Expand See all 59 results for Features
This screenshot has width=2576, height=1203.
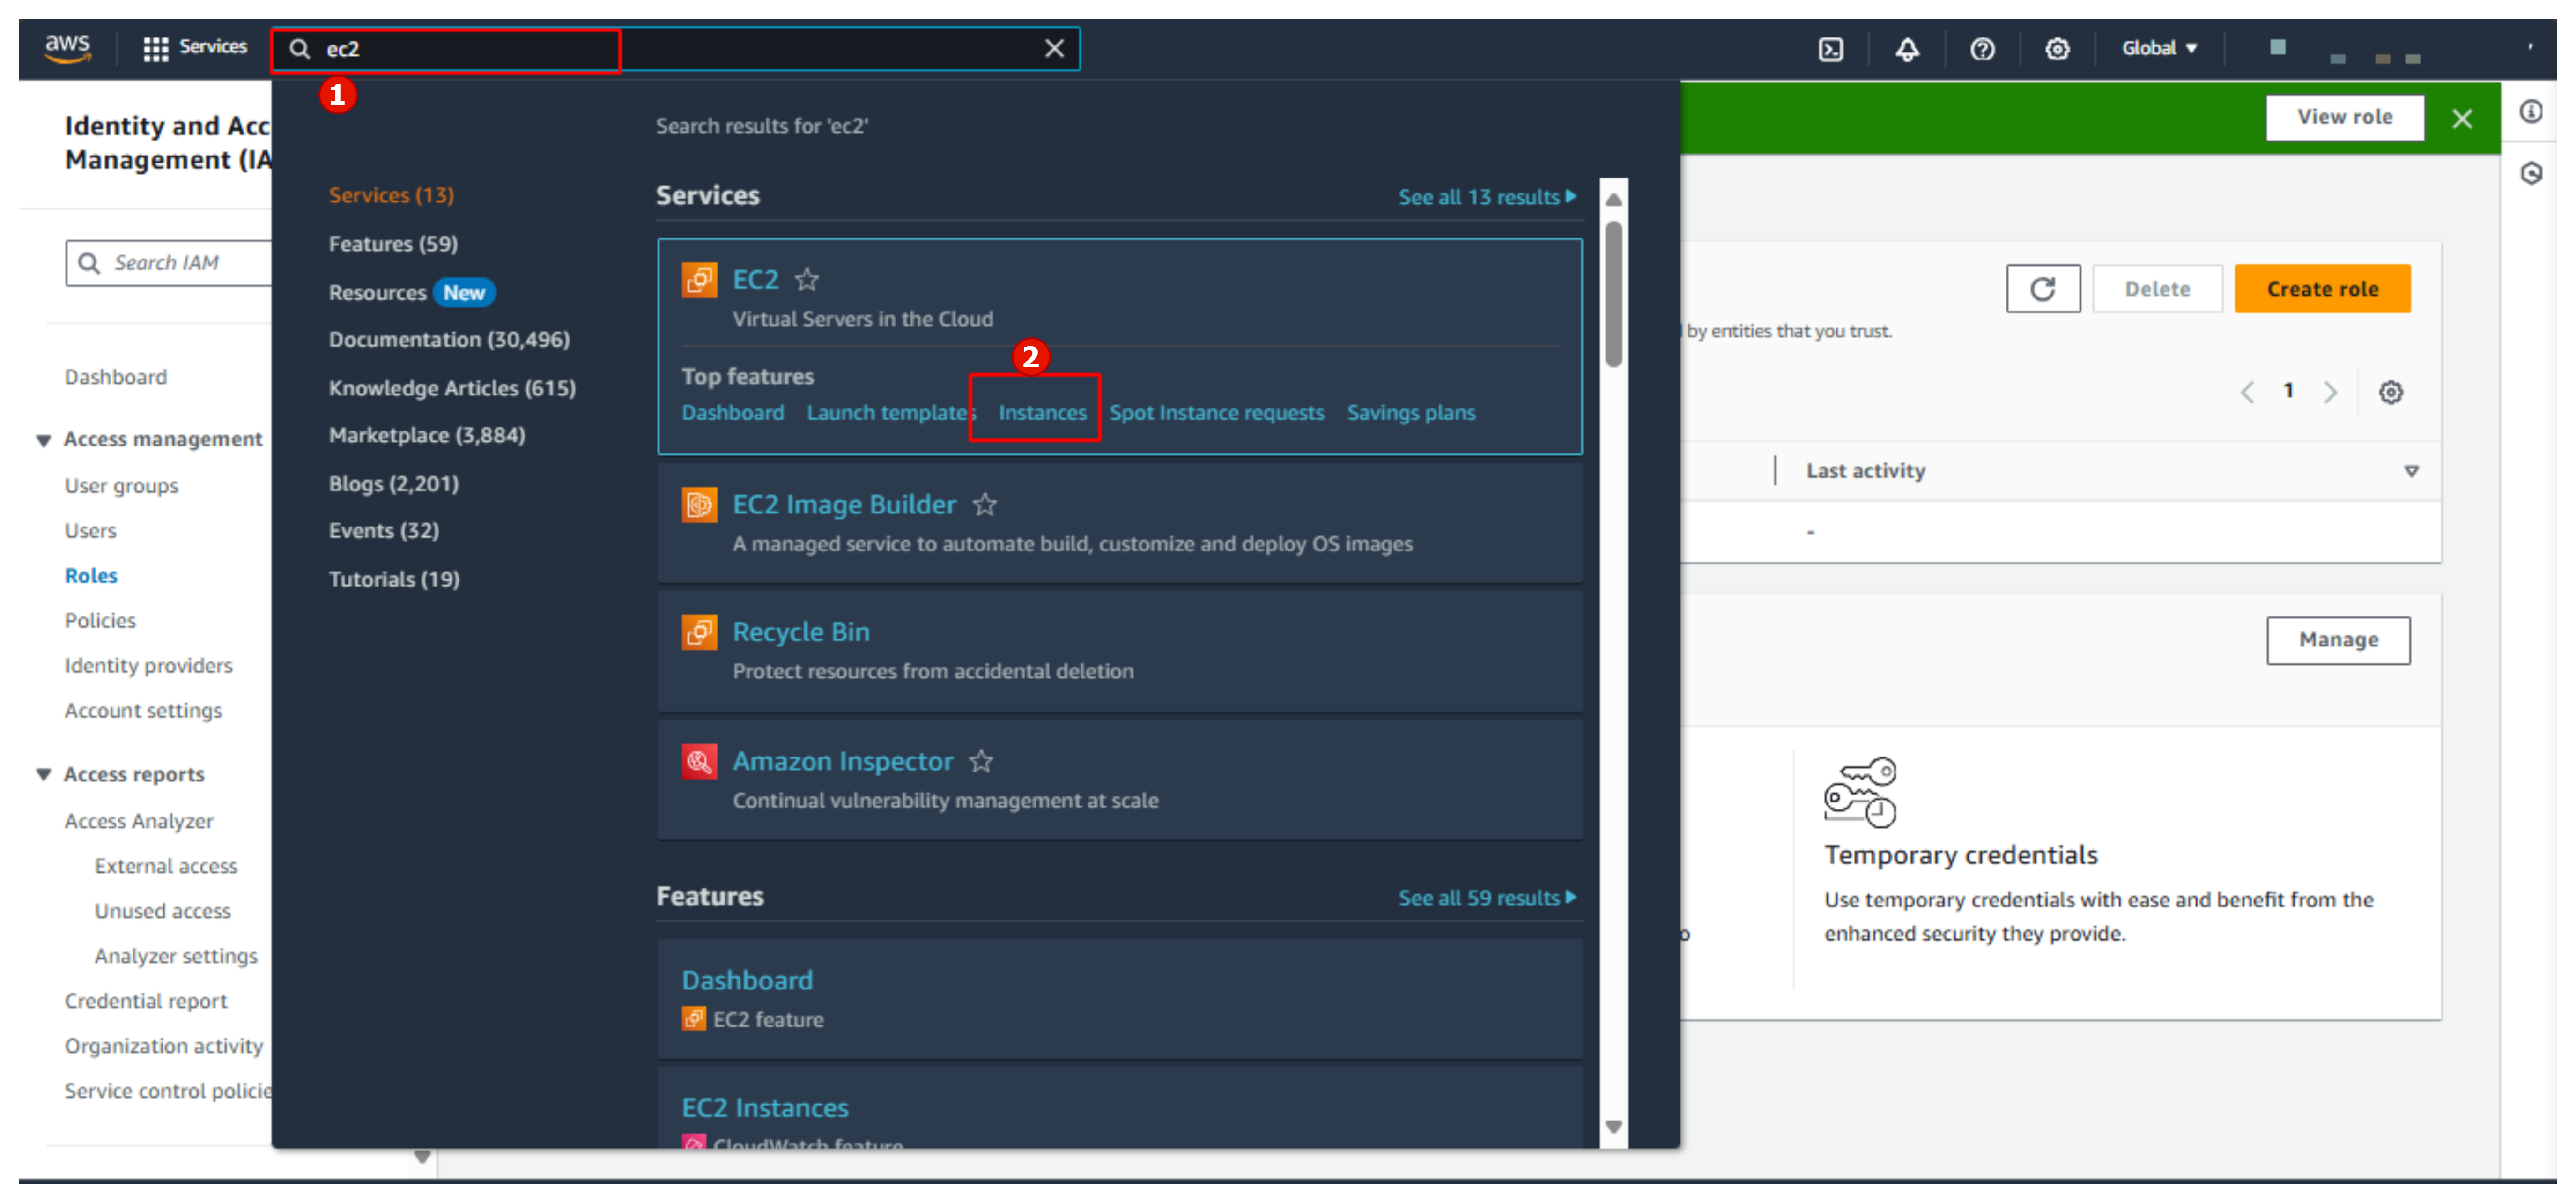click(x=1486, y=898)
